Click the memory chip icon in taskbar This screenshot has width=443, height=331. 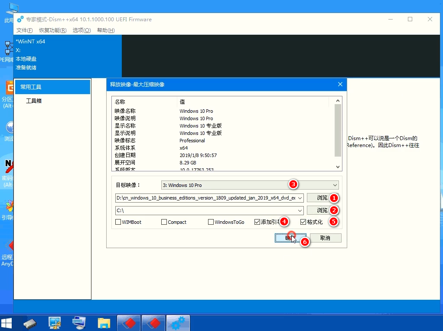point(31,323)
